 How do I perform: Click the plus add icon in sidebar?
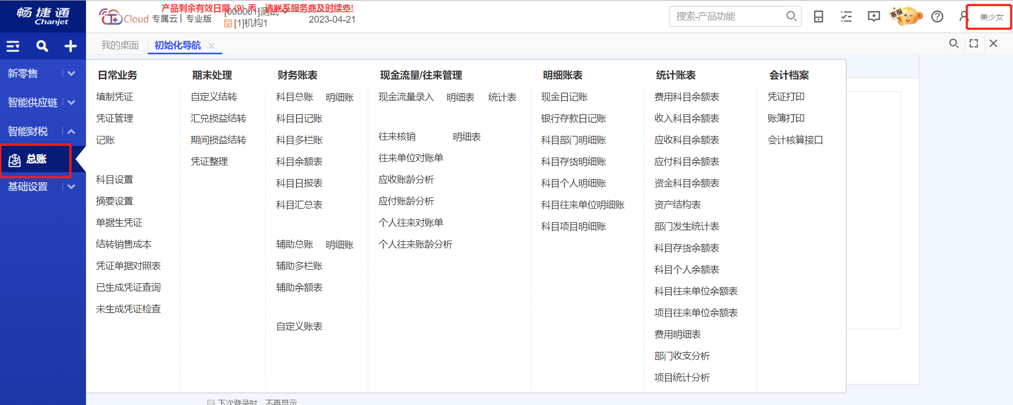[71, 46]
